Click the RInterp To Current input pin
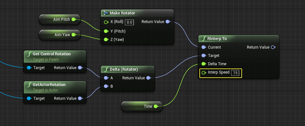The image size is (305, 126). (x=204, y=47)
